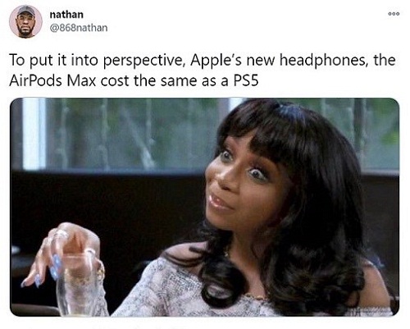The width and height of the screenshot is (410, 329).
Task: Click nathan's round profile avatar
Action: (25, 21)
